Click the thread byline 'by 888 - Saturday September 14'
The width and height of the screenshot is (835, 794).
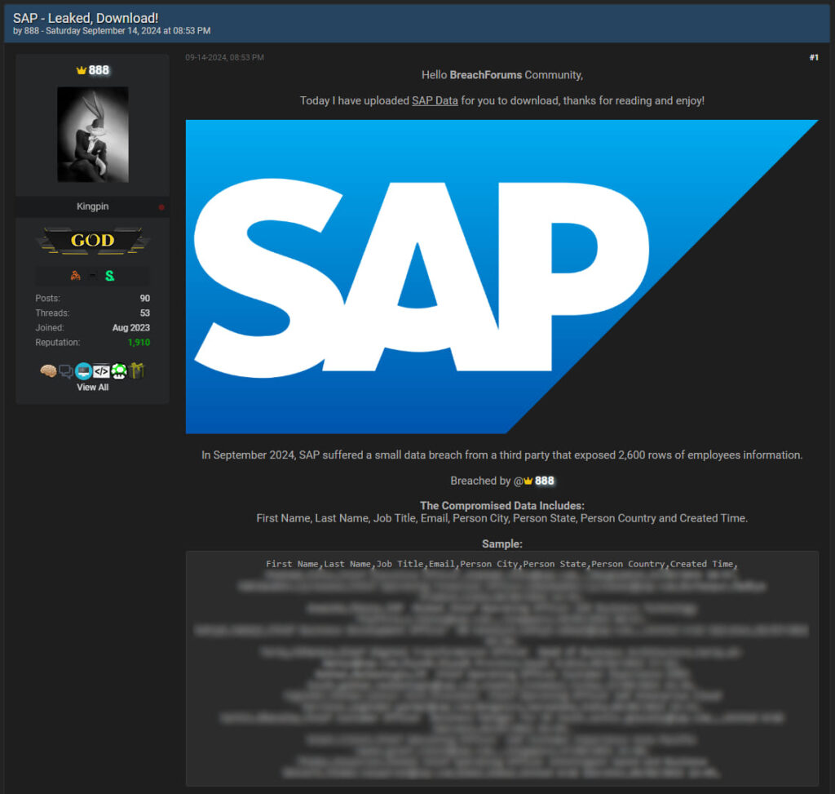coord(112,31)
